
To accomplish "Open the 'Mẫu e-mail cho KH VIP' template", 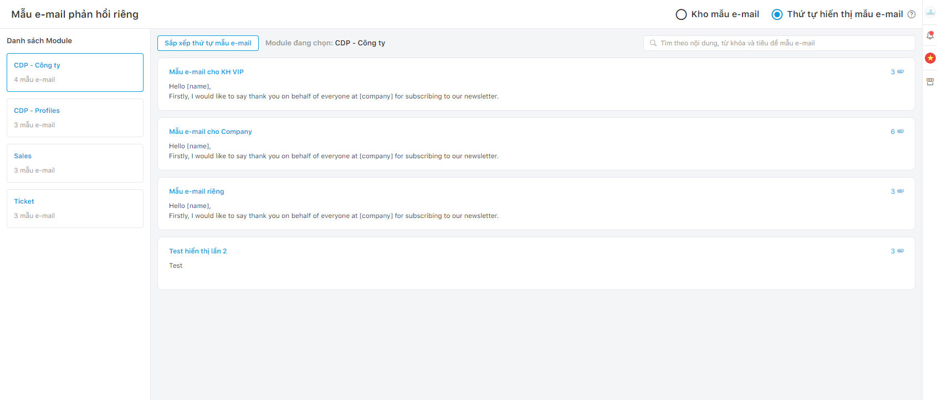I will coord(206,72).
